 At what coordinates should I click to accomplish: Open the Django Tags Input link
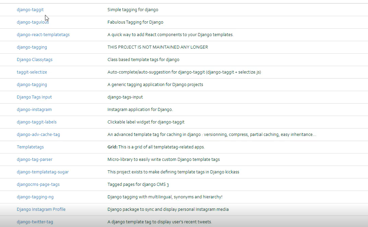[x=34, y=97]
